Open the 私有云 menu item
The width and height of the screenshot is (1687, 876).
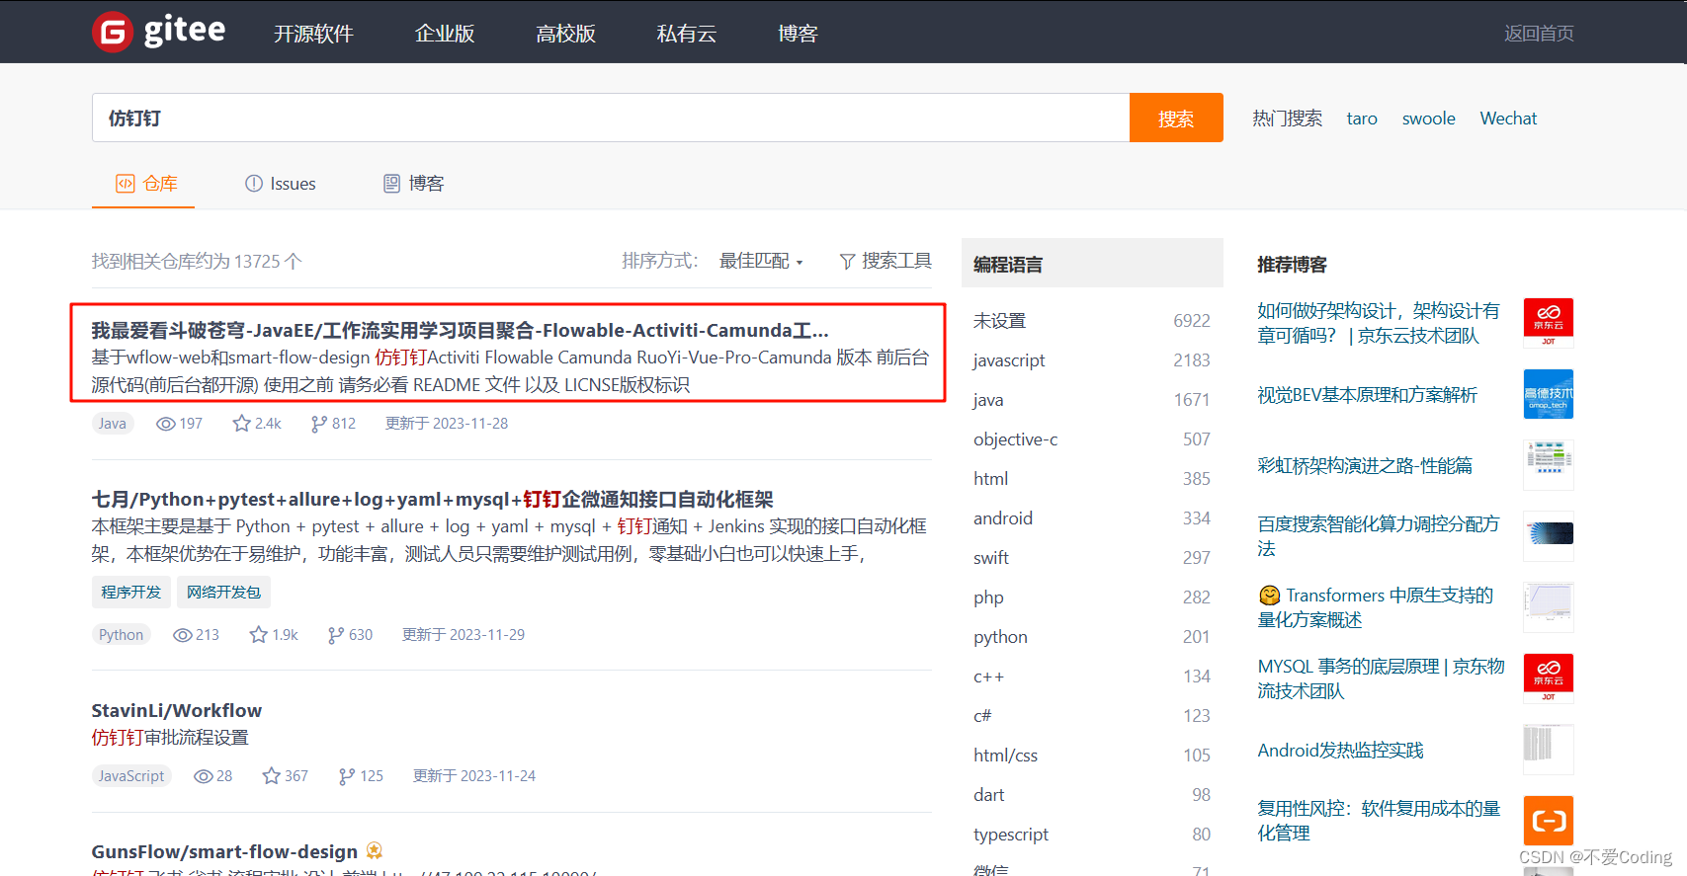[687, 34]
